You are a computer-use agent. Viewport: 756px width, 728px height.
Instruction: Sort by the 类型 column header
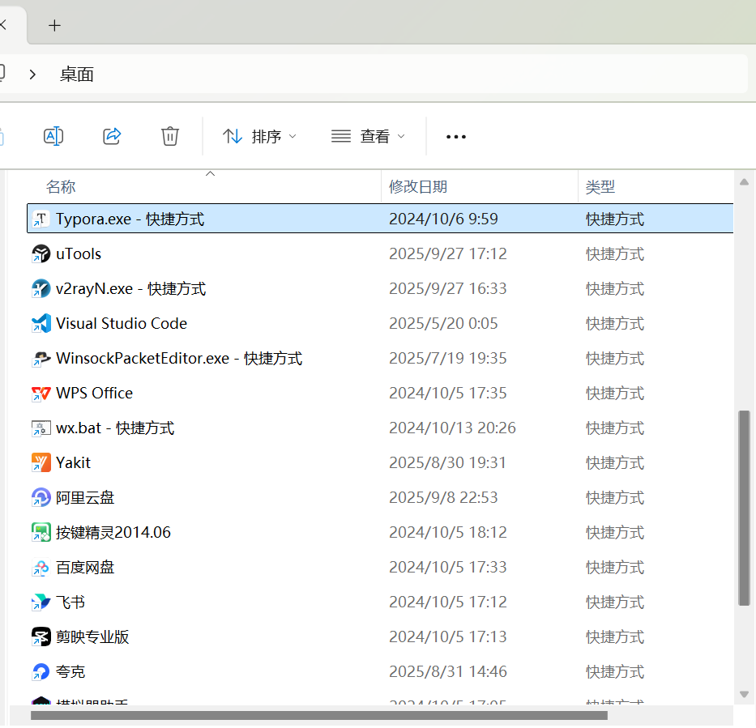pos(600,187)
